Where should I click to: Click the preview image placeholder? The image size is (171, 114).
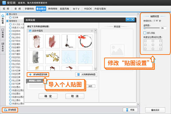tap(117, 50)
